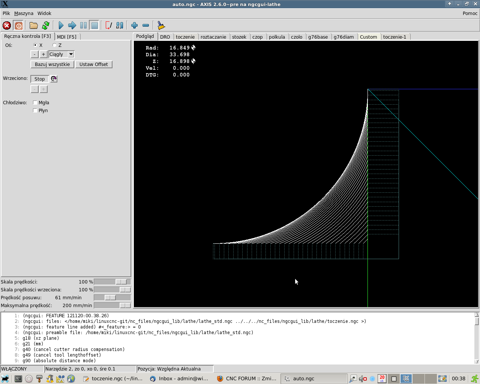Zoom out with the blue minus icon
Image resolution: width=480 pixels, height=384 pixels.
click(x=145, y=25)
